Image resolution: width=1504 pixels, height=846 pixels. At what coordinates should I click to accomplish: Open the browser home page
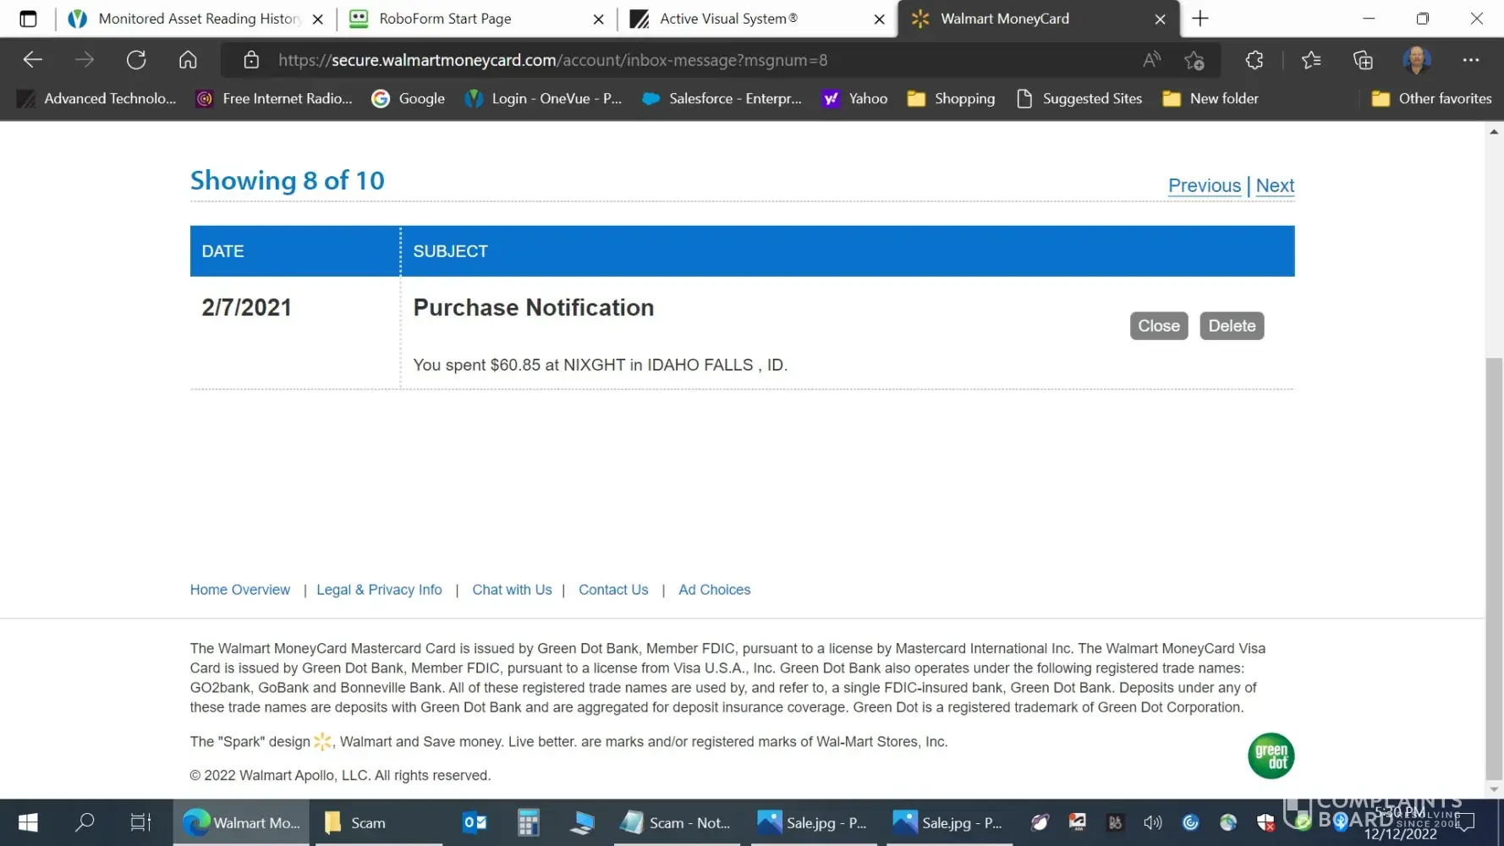pos(188,60)
